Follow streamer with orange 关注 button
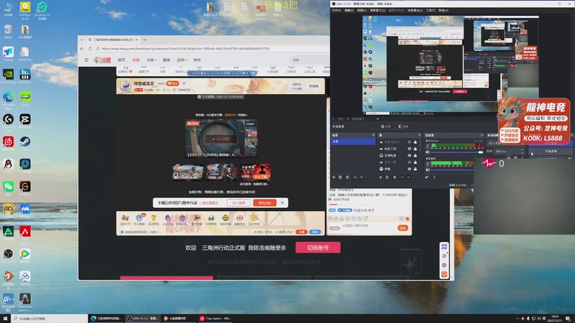 172,83
